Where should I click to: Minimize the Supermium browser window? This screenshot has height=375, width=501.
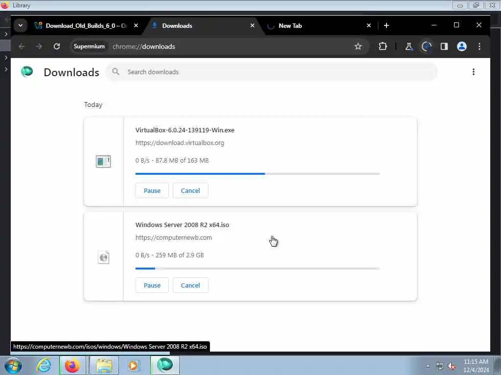pyautogui.click(x=434, y=25)
